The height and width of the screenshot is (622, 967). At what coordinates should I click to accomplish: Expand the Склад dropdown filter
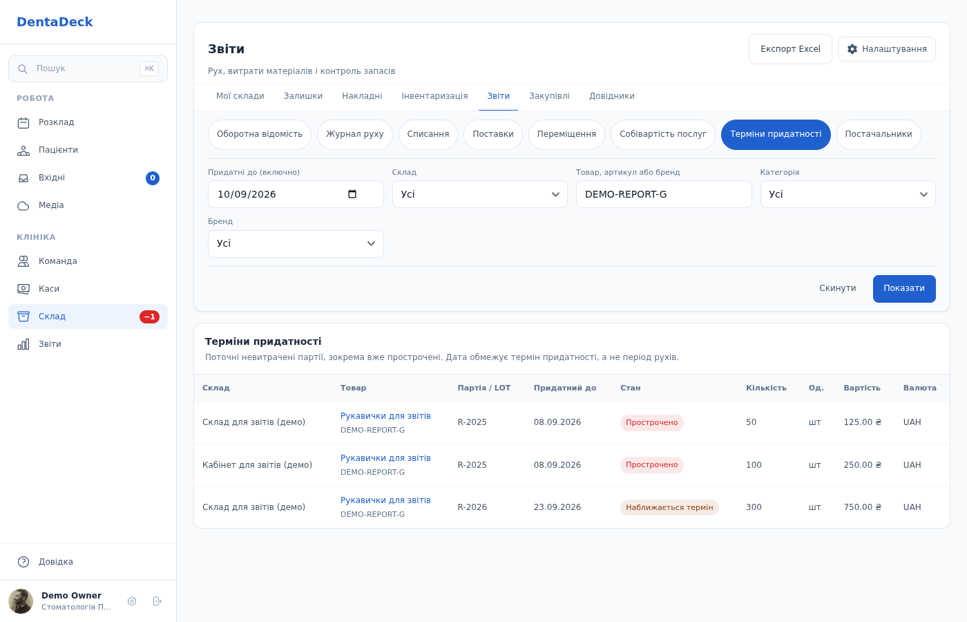click(x=480, y=194)
